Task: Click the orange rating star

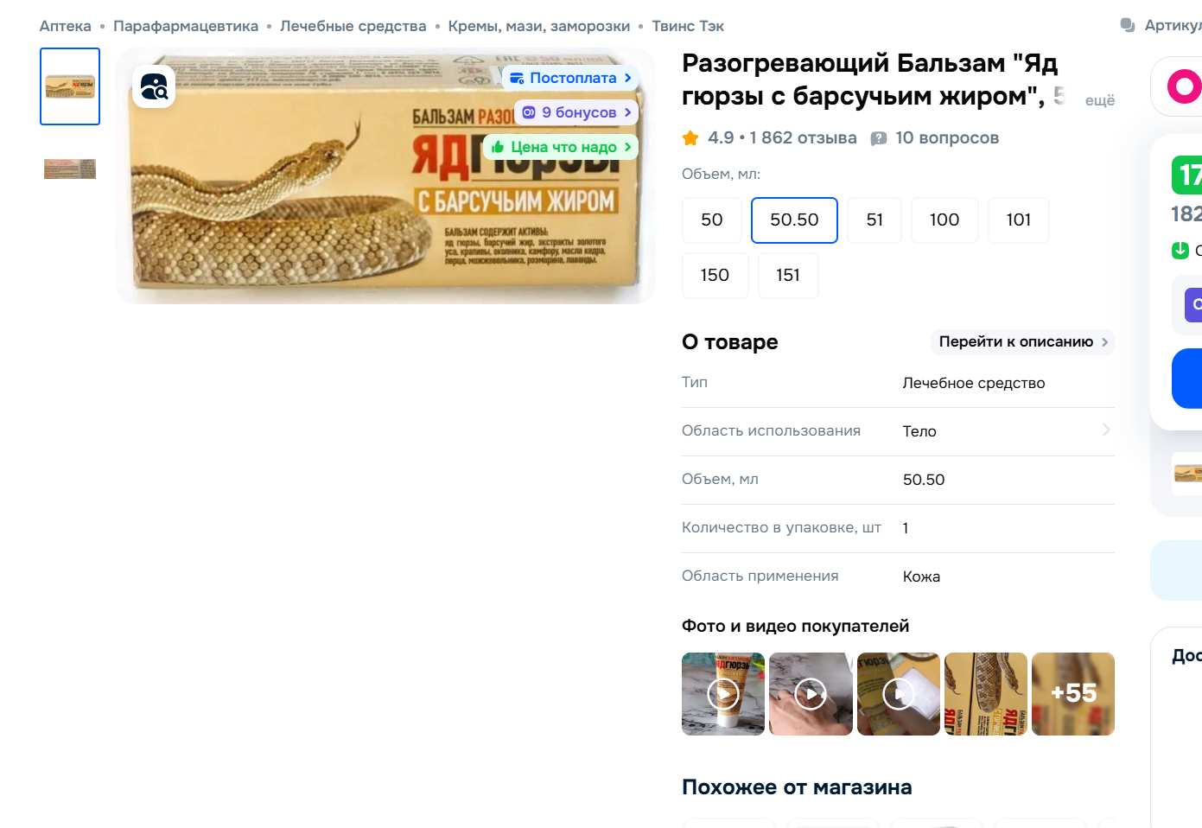Action: pos(690,138)
